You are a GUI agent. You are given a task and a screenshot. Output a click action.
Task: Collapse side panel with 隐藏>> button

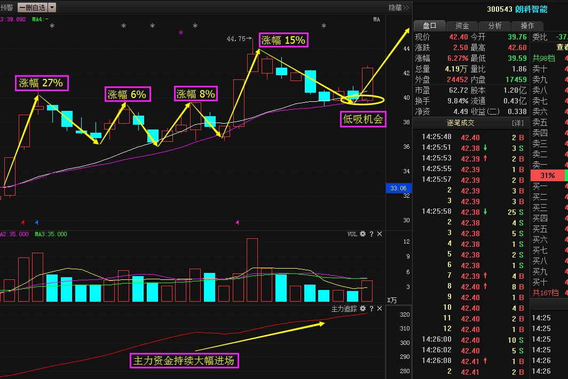pyautogui.click(x=398, y=7)
